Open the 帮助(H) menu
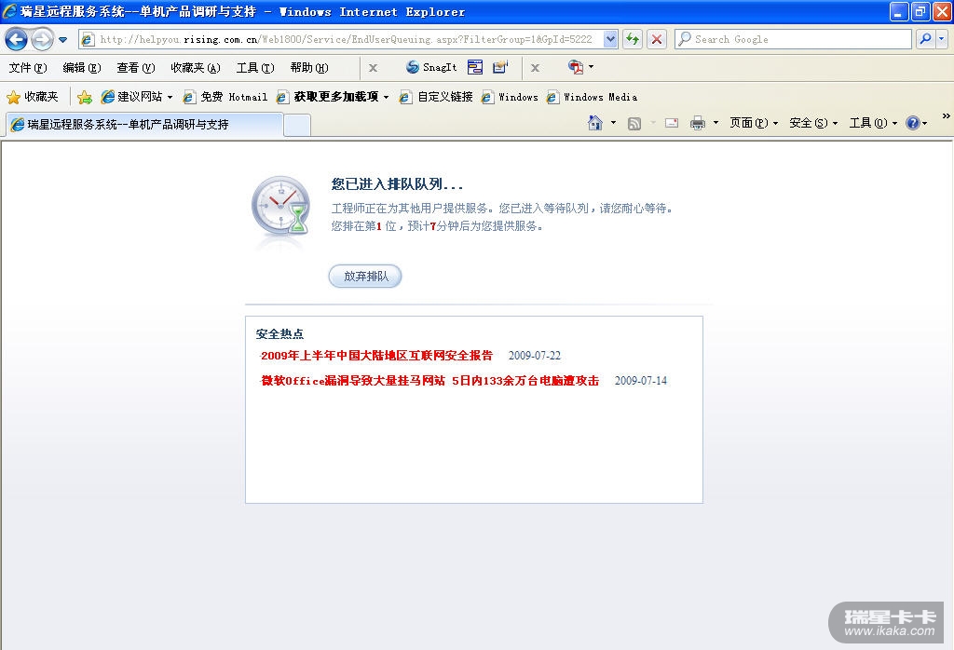Screen dimensions: 954x650 (x=309, y=67)
